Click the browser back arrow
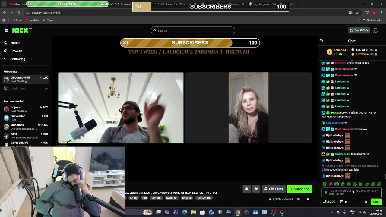The height and width of the screenshot is (217, 386). (x=4, y=13)
